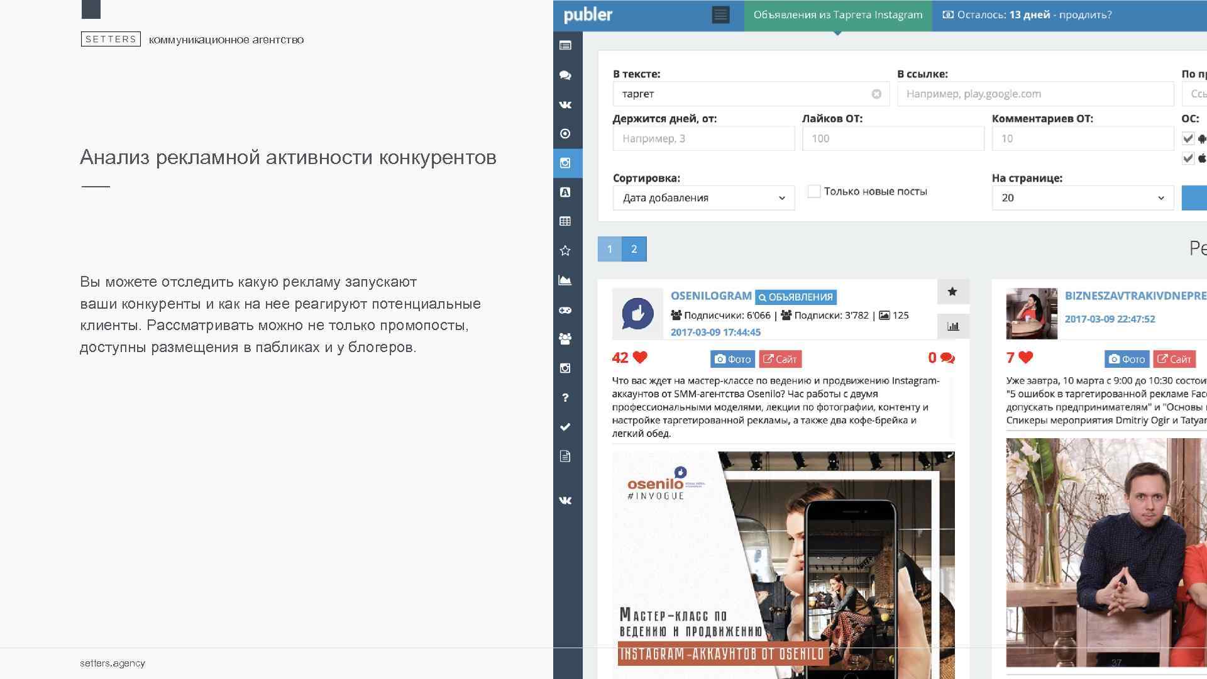Viewport: 1207px width, 679px height.
Task: Click the 'Лайков ОТ' input field
Action: tap(893, 138)
